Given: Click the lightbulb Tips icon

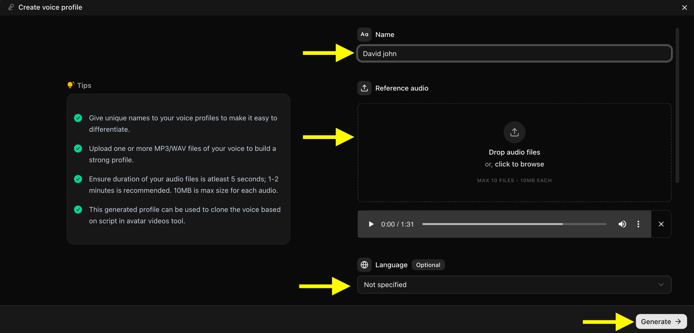Looking at the screenshot, I should click(x=70, y=85).
